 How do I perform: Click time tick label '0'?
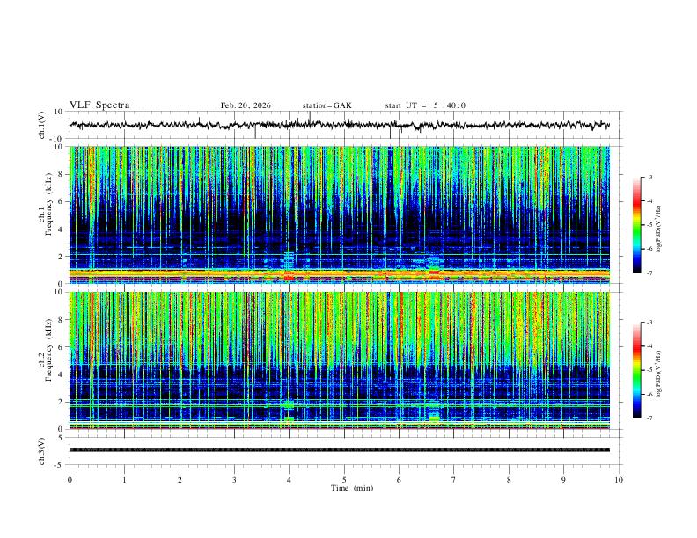point(70,480)
